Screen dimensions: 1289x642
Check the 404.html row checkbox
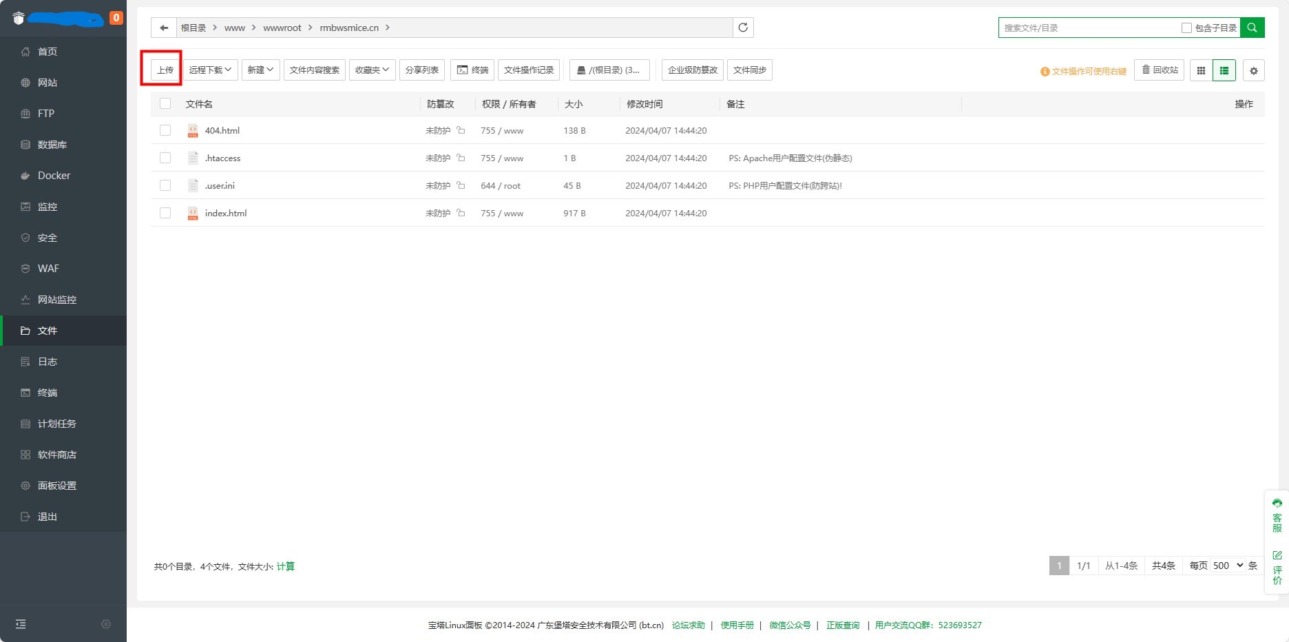[165, 130]
